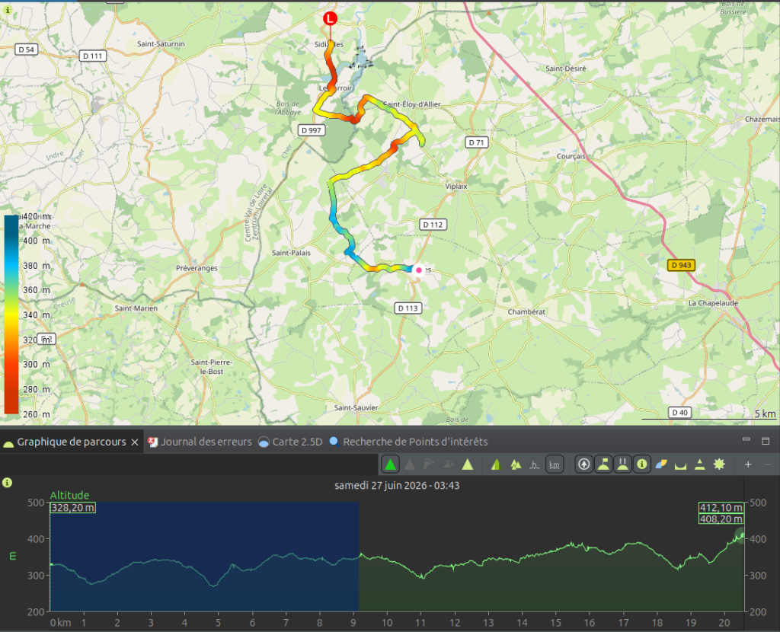Click the chart info icon at left
This screenshot has width=780, height=632.
(7, 482)
